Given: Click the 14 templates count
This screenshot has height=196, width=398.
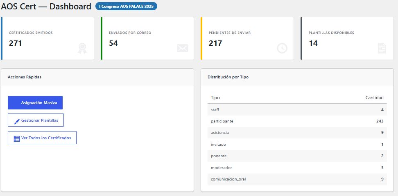Looking at the screenshot, I should click(x=313, y=43).
